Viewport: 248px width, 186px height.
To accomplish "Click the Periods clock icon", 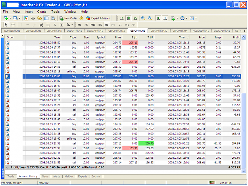I will pos(183,18).
